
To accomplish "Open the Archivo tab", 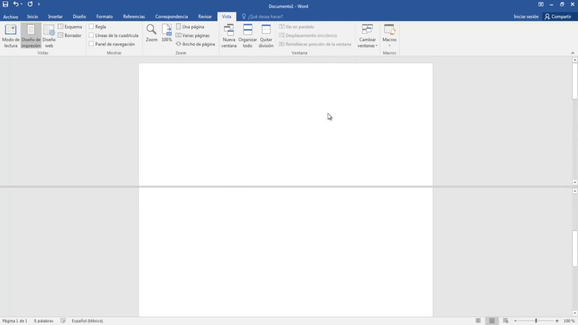I will click(10, 17).
